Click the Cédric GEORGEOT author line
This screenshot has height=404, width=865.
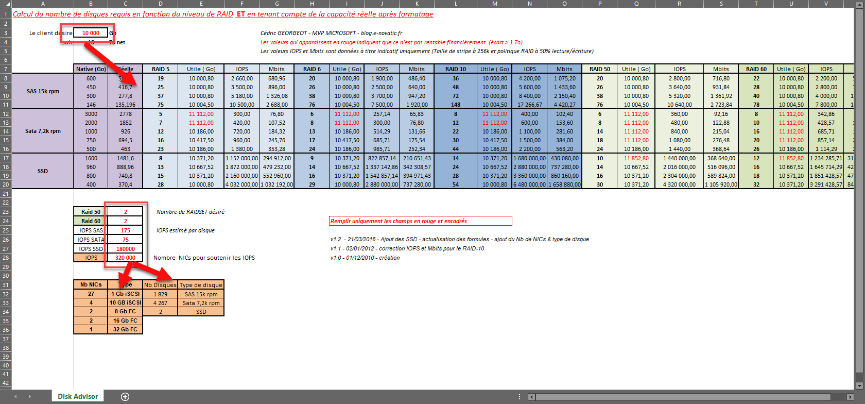click(x=331, y=33)
